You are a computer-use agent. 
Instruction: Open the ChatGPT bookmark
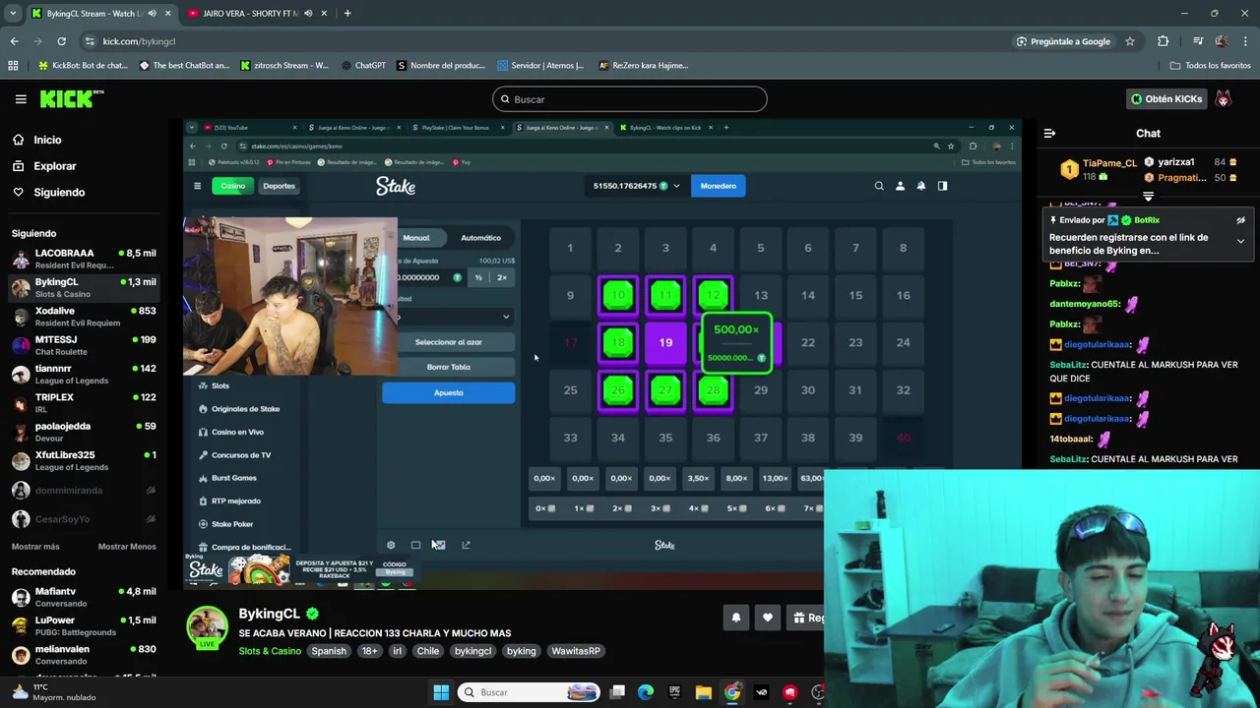(x=363, y=66)
